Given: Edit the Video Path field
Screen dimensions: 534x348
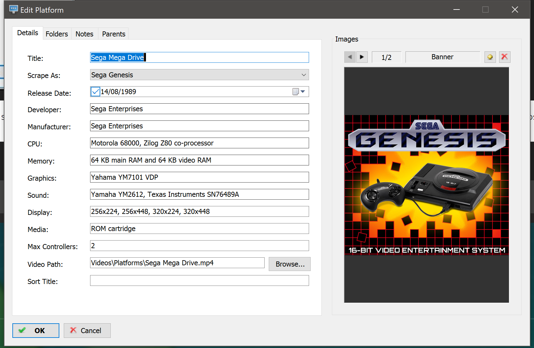Looking at the screenshot, I should (177, 263).
